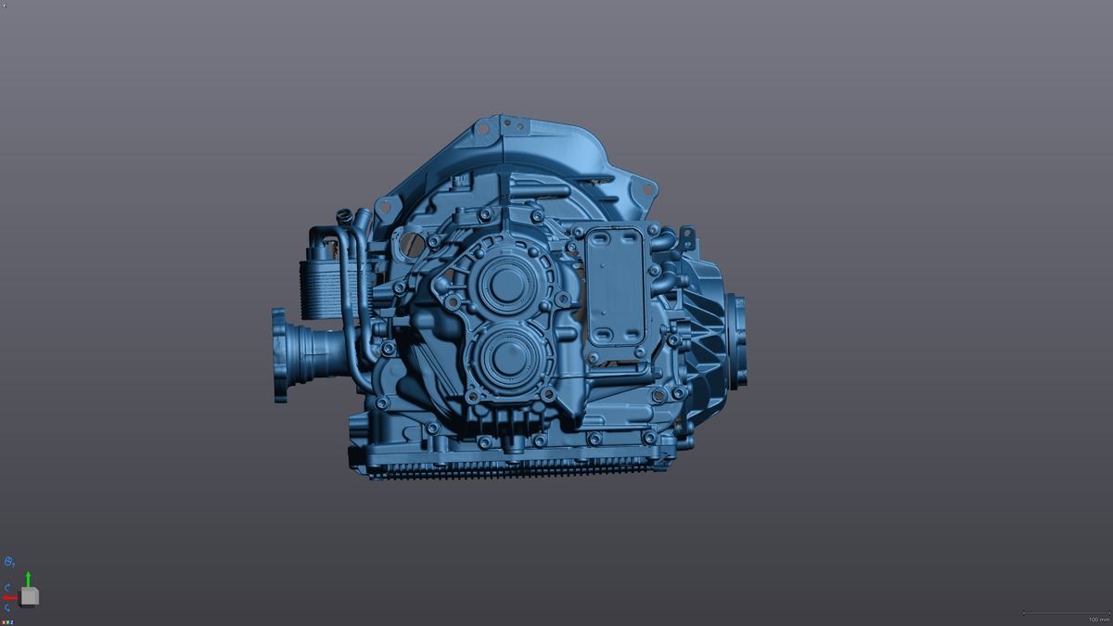Click the 100 mm scale bar
This screenshot has width=1113, height=626.
click(x=1067, y=615)
